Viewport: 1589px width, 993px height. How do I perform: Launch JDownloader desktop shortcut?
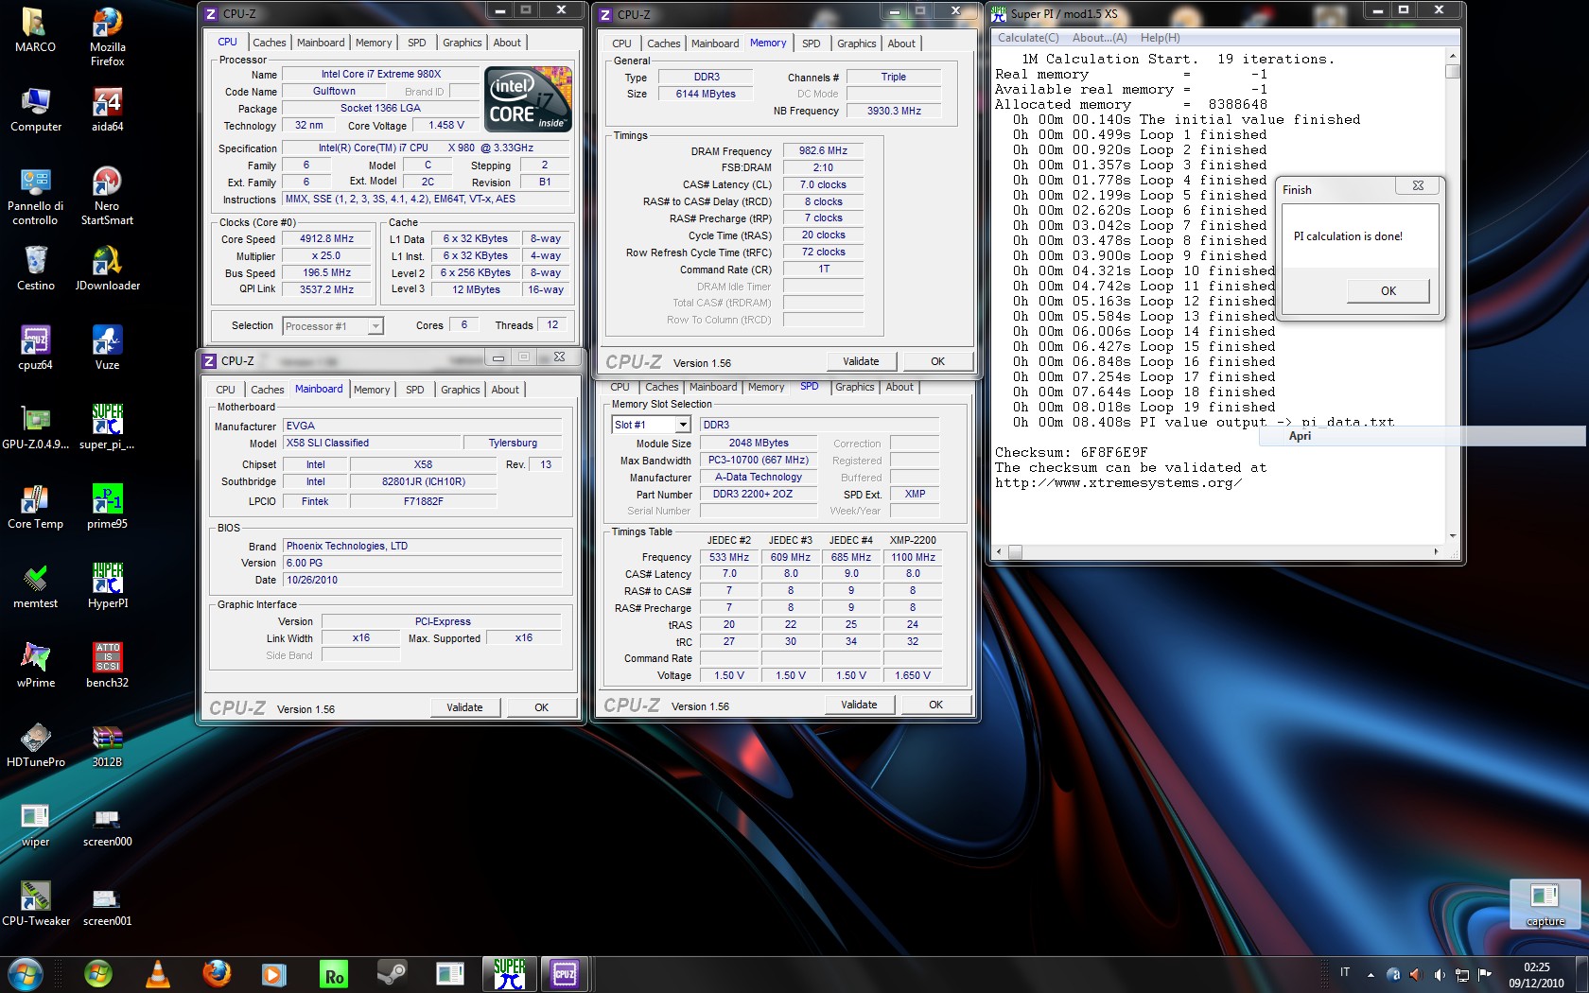coord(107,268)
